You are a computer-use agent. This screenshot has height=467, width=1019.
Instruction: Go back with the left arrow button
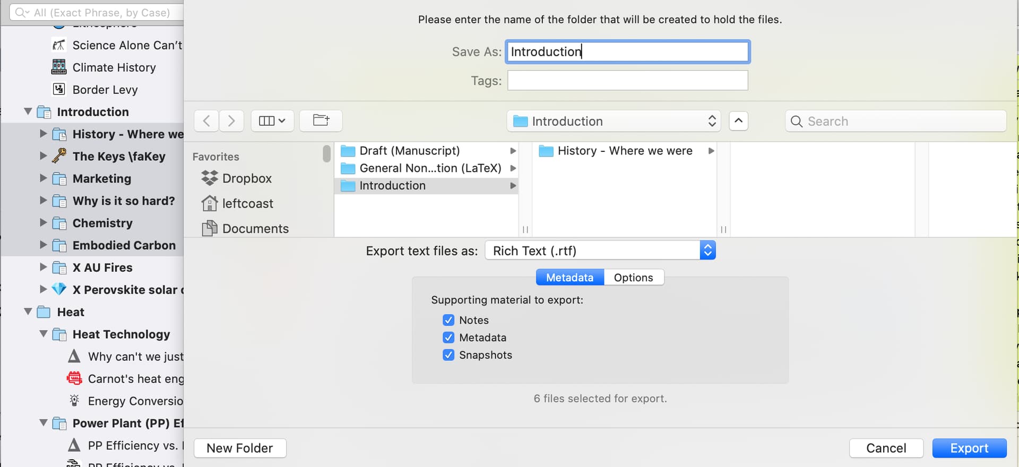(206, 121)
